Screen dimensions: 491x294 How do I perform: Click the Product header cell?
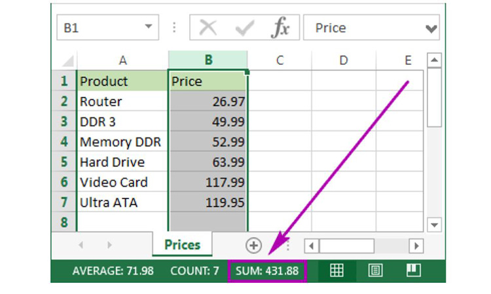pyautogui.click(x=122, y=81)
